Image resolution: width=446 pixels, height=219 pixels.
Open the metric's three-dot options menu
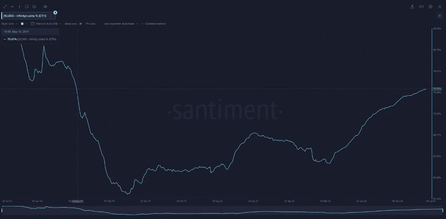click(x=51, y=16)
